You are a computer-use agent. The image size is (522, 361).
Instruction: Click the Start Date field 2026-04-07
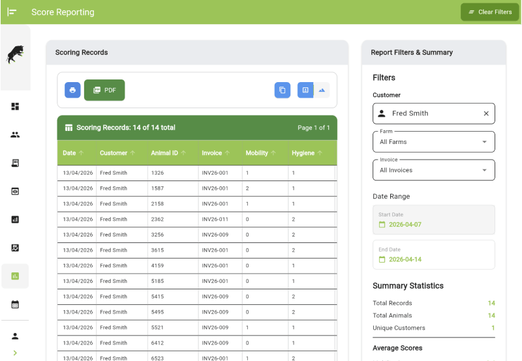(433, 220)
